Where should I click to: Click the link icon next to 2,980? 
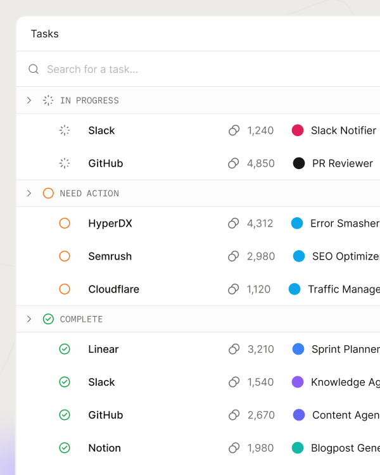click(x=234, y=256)
